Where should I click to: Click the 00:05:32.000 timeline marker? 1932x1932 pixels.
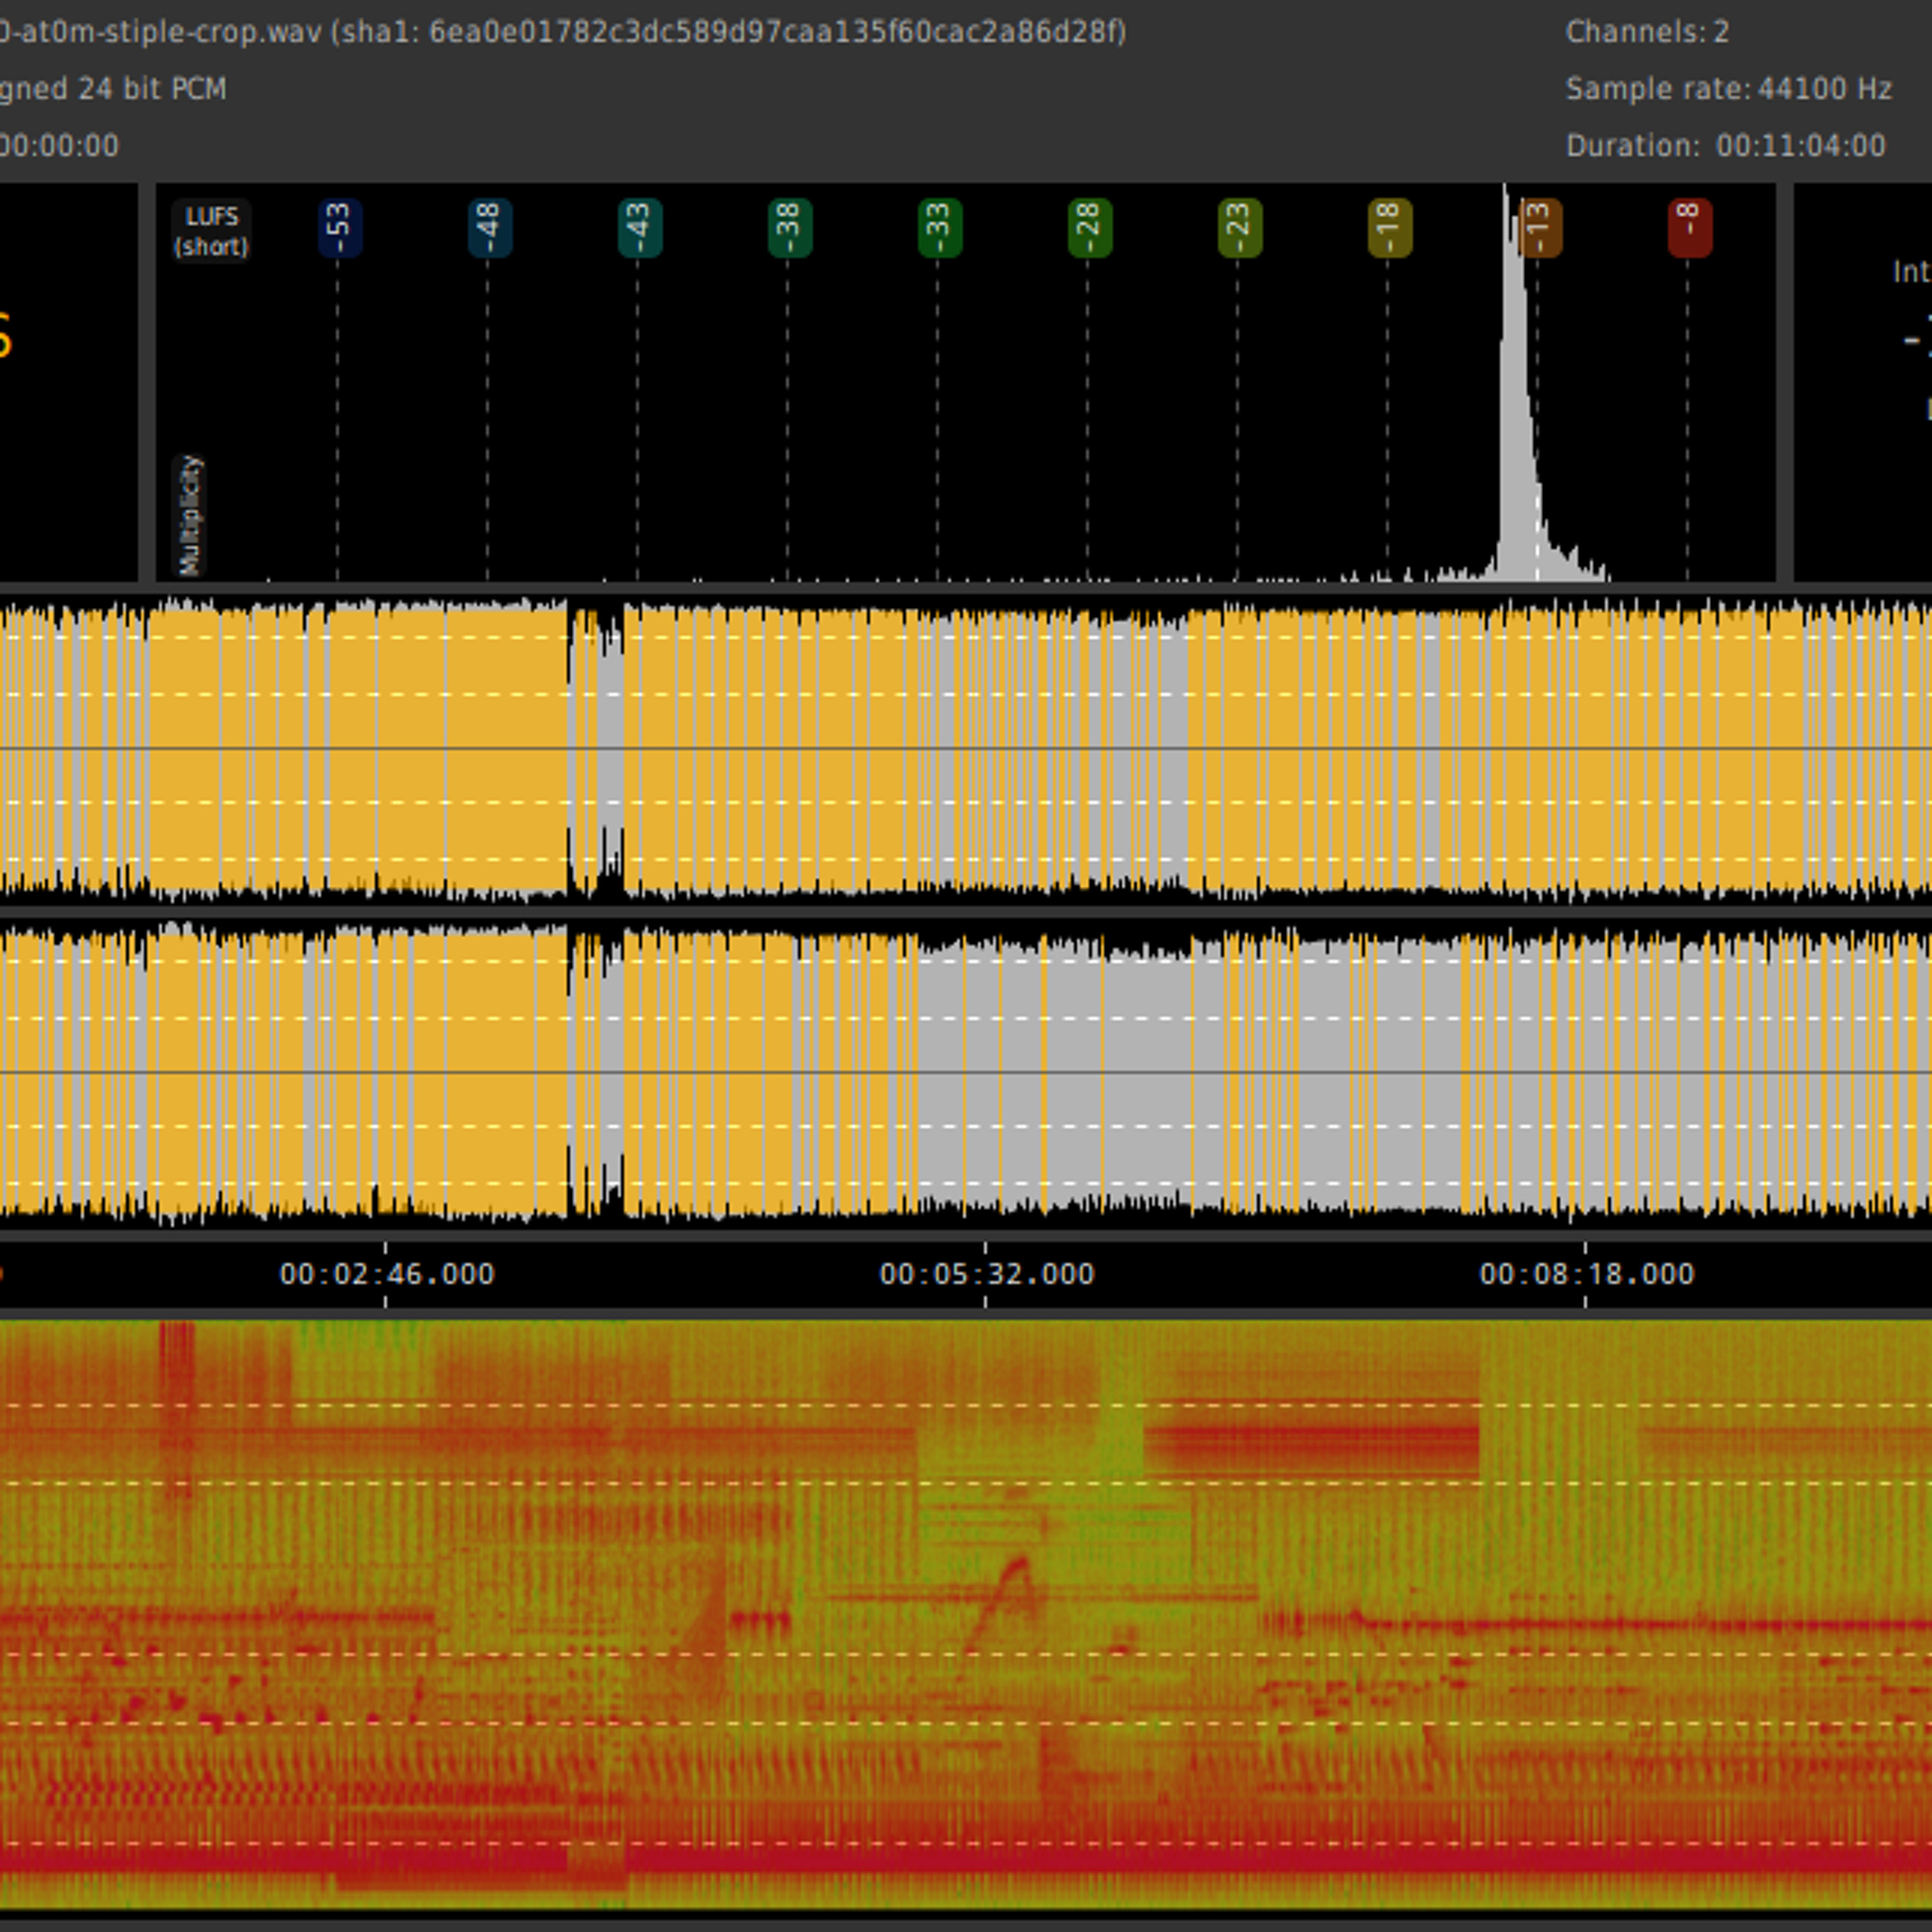pos(986,1274)
